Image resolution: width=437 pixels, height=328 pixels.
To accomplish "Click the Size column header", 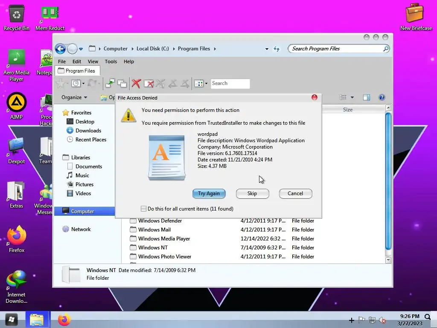I will tap(347, 110).
